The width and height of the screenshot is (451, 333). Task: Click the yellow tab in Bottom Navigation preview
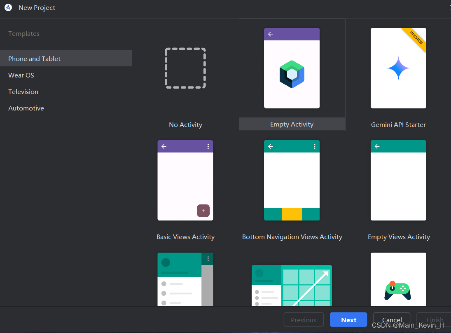292,214
